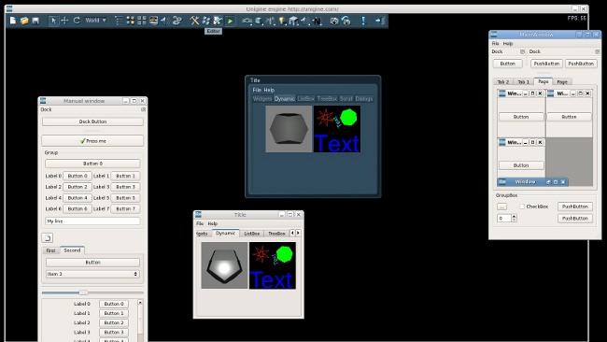
Task: Click Button 1 next to Label 1
Action: pyautogui.click(x=125, y=176)
